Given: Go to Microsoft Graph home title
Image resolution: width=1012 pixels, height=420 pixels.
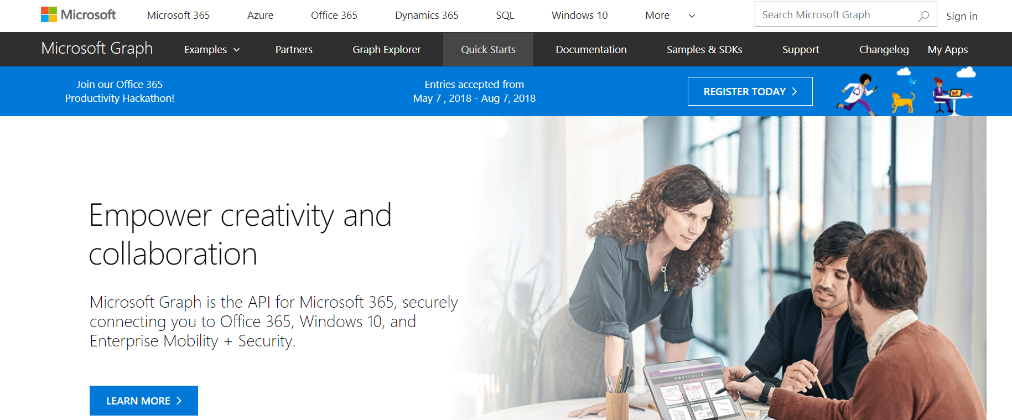Looking at the screenshot, I should pos(97,49).
